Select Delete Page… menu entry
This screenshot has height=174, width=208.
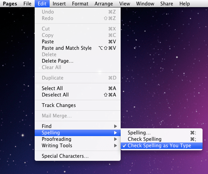coord(77,61)
